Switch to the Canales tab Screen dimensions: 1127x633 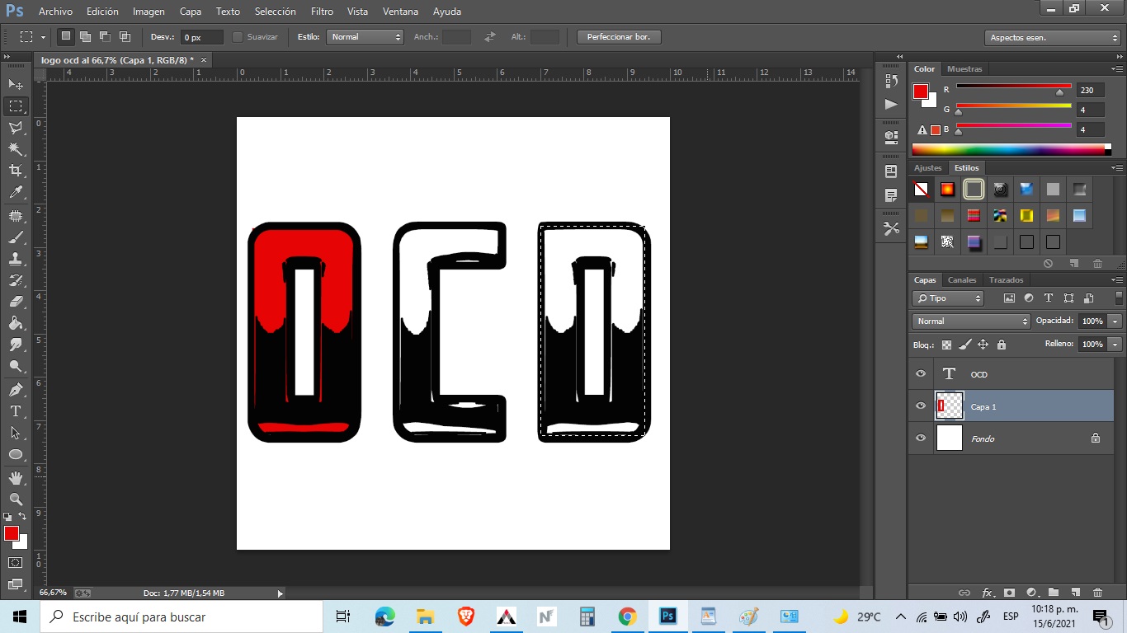(x=962, y=280)
